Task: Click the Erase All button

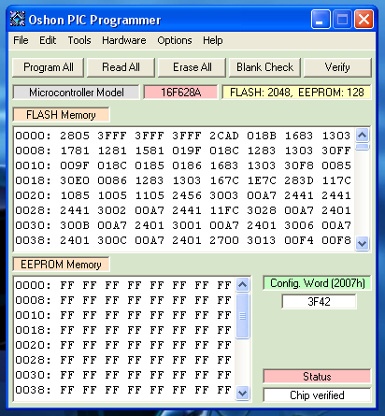Action: [x=192, y=67]
